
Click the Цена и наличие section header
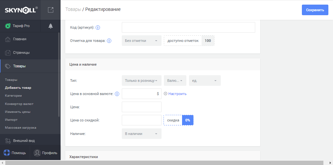[x=163, y=64]
